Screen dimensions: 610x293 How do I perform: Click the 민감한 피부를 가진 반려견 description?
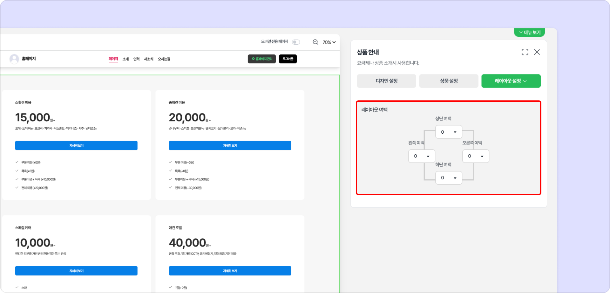tap(41, 254)
